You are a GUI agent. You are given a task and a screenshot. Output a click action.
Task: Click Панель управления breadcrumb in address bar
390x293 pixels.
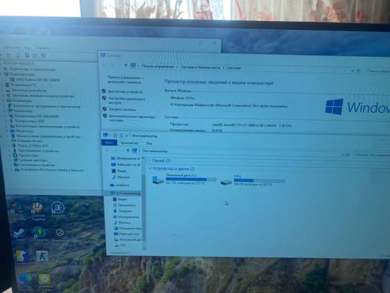pos(157,66)
